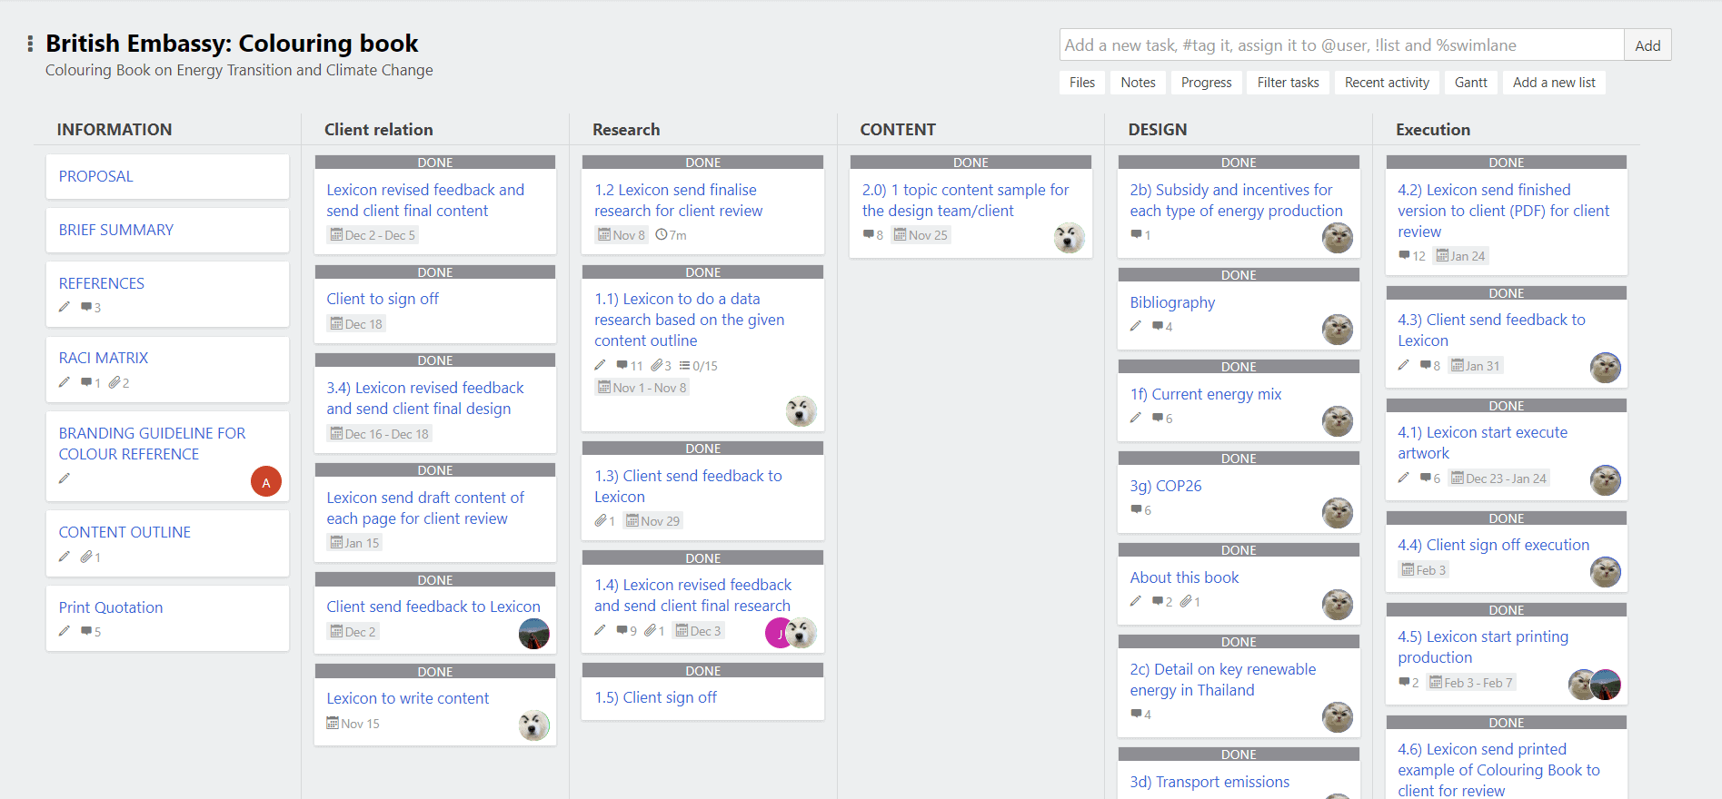Viewport: 1722px width, 799px height.
Task: View the comments icon on the REFERENCES card
Action: coord(86,307)
